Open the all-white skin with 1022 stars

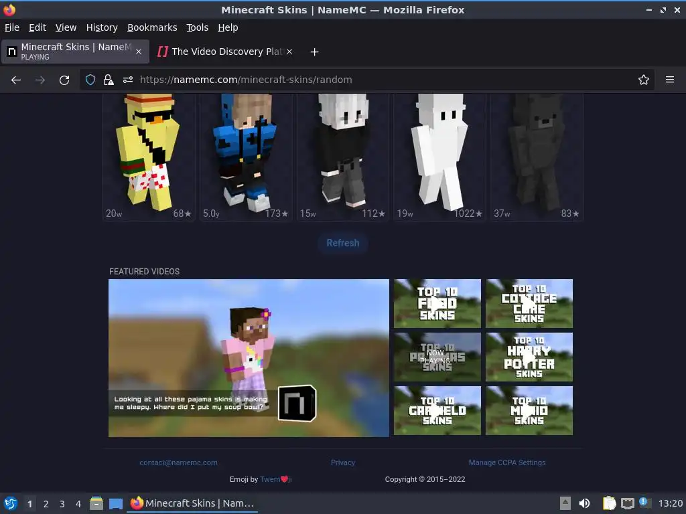[439, 157]
